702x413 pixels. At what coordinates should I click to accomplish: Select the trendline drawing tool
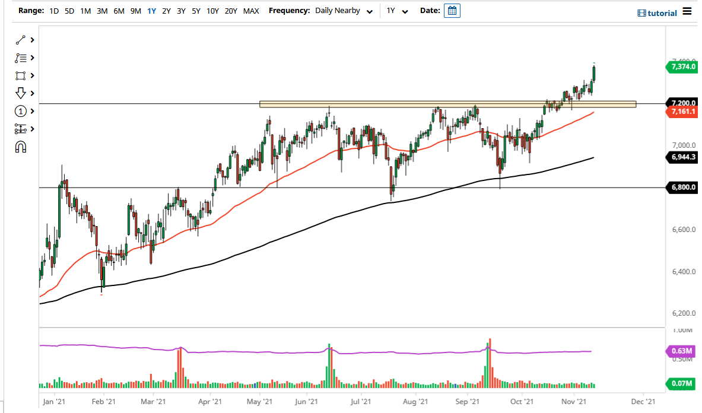21,40
